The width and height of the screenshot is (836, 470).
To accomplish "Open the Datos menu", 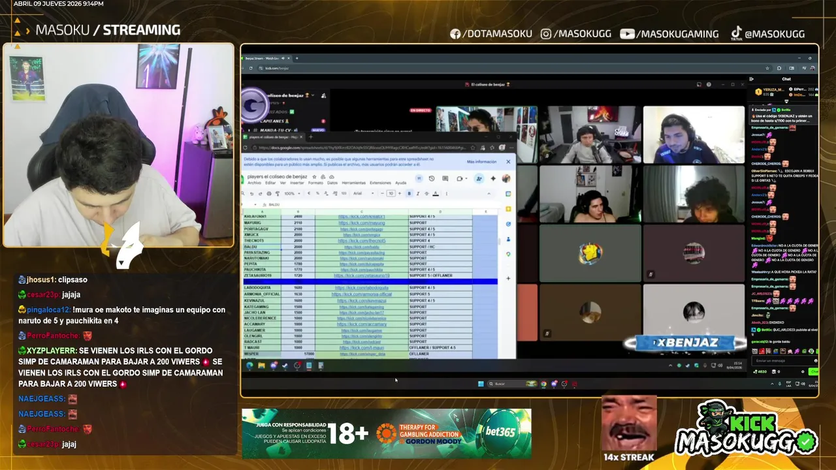I will (332, 183).
